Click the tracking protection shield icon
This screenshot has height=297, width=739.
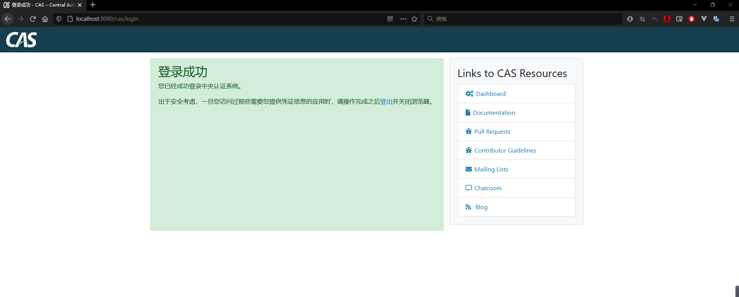click(x=59, y=19)
